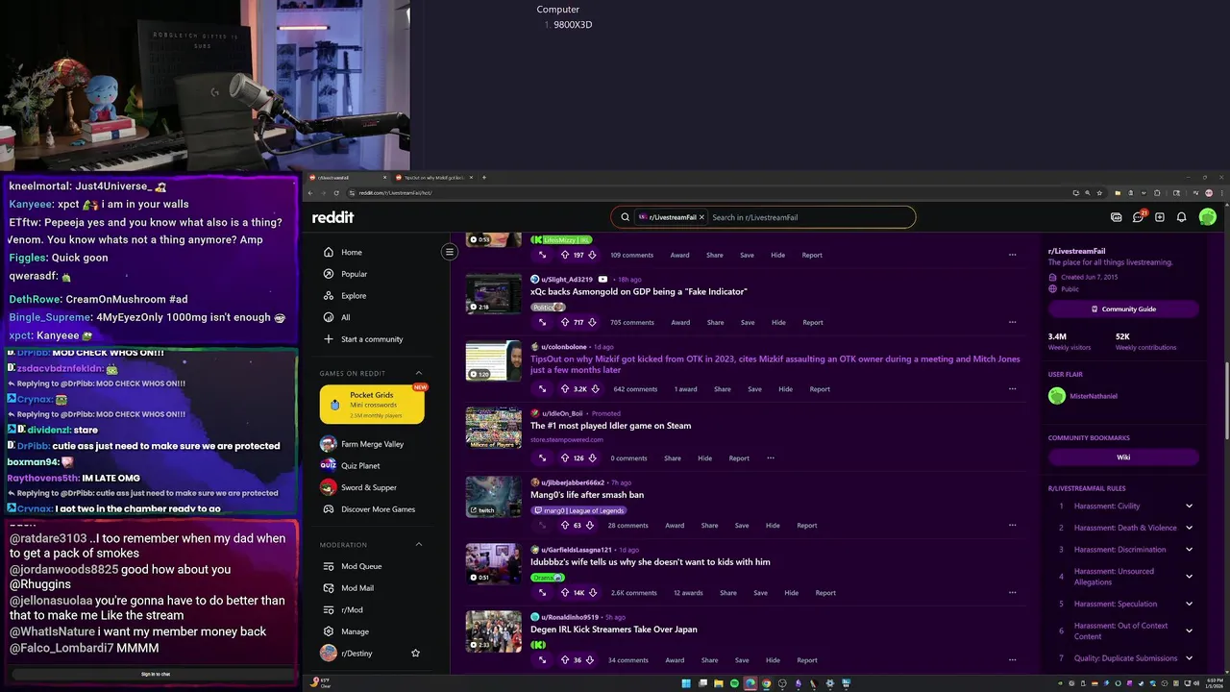1230x692 pixels.
Task: Save the Idubbbz's wife post
Action: pyautogui.click(x=760, y=593)
